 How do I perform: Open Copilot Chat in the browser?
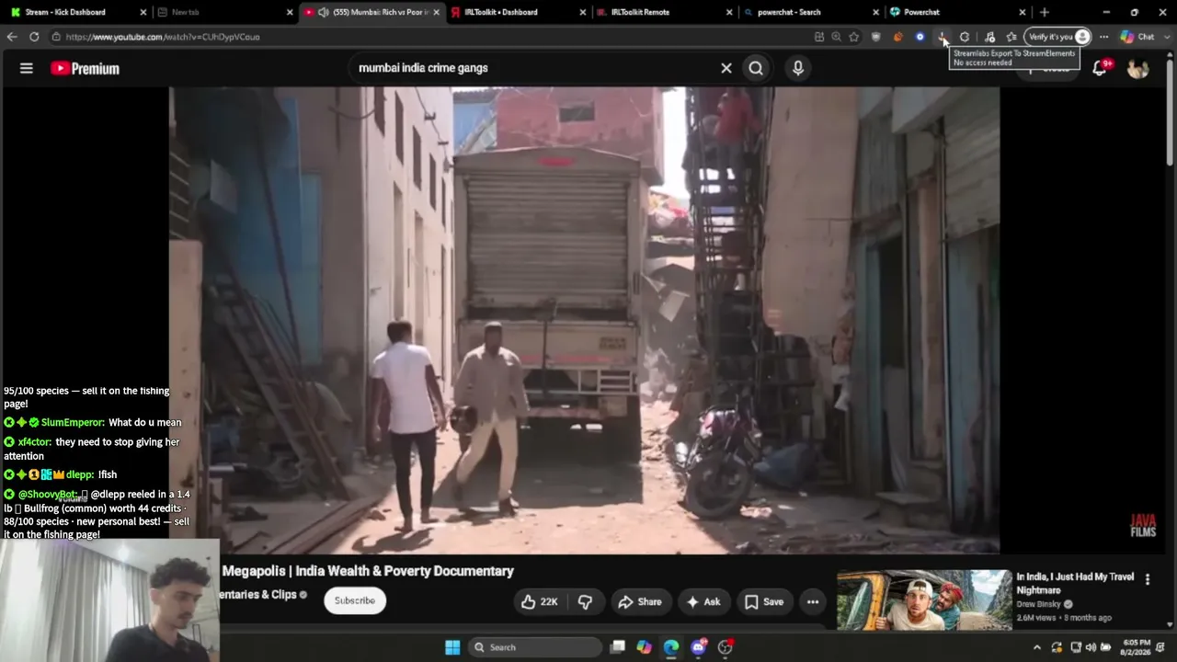point(1137,37)
